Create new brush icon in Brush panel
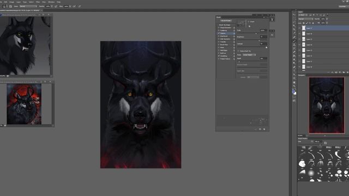349x196 pixels. pos(264,129)
